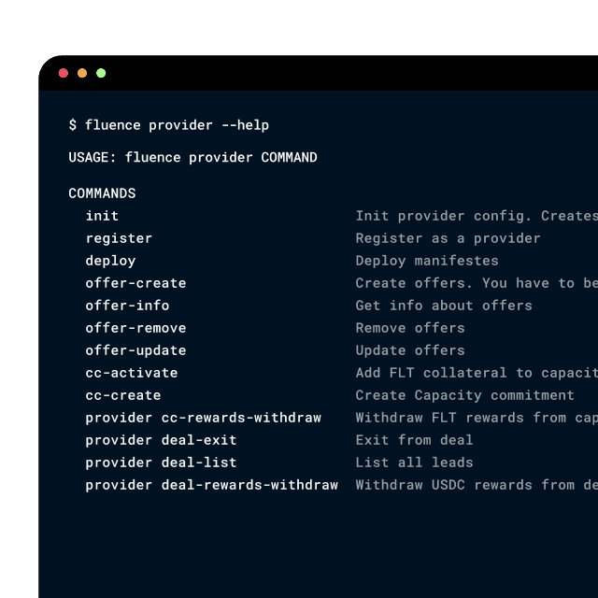Click the 'offer-create' command
Image resolution: width=598 pixels, height=598 pixels.
click(x=135, y=283)
